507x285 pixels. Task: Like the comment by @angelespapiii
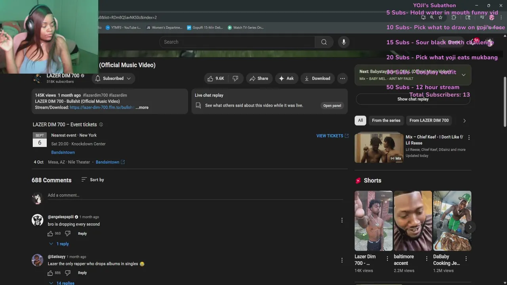click(x=50, y=234)
